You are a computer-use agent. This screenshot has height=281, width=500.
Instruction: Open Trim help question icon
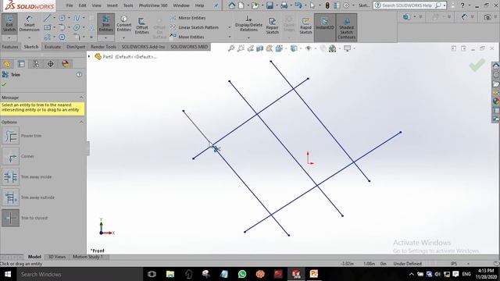coord(79,75)
